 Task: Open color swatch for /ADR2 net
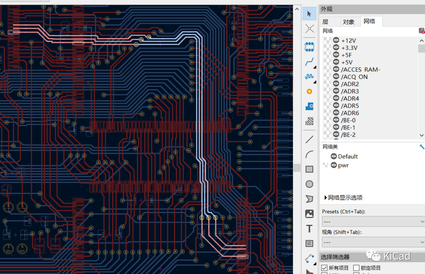point(327,84)
